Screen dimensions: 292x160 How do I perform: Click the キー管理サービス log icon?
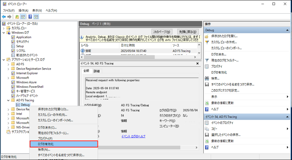click(13, 91)
